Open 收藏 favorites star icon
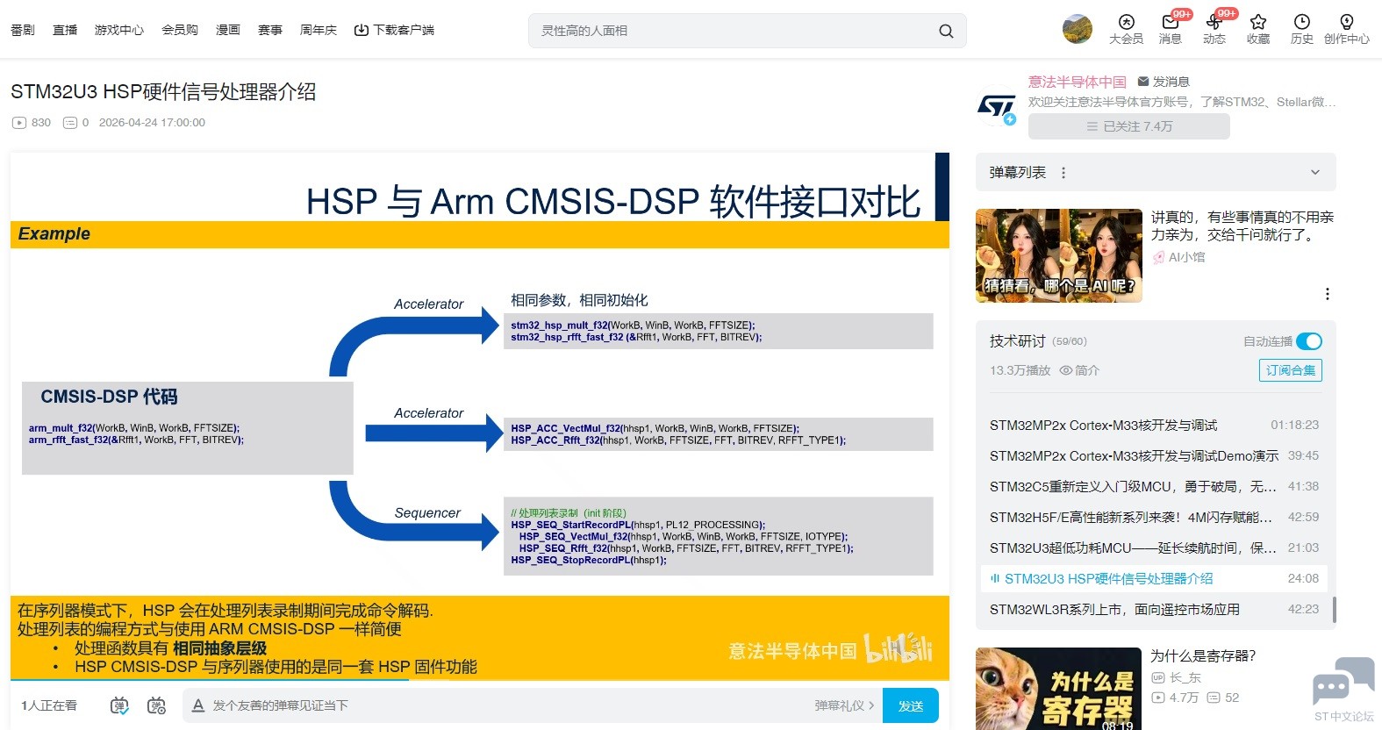 pos(1258,29)
